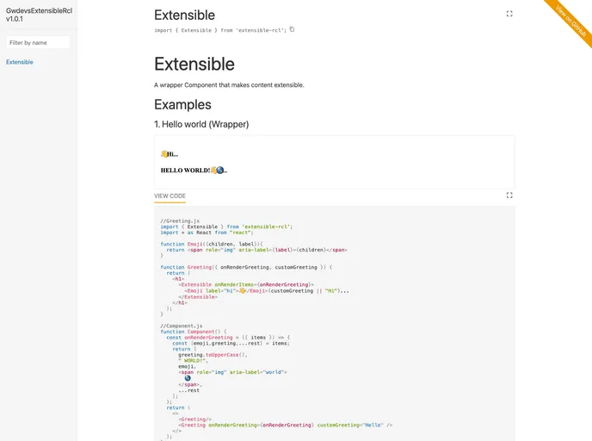Image resolution: width=592 pixels, height=441 pixels.
Task: Place cursor on the //Component.js comment line
Action: tap(183, 326)
